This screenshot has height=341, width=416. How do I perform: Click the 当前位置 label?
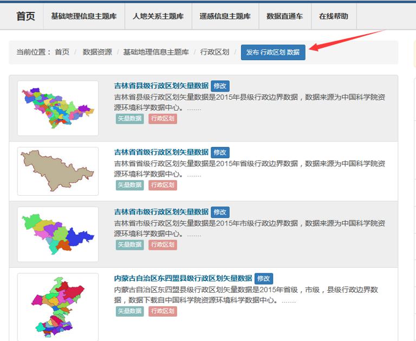(33, 52)
